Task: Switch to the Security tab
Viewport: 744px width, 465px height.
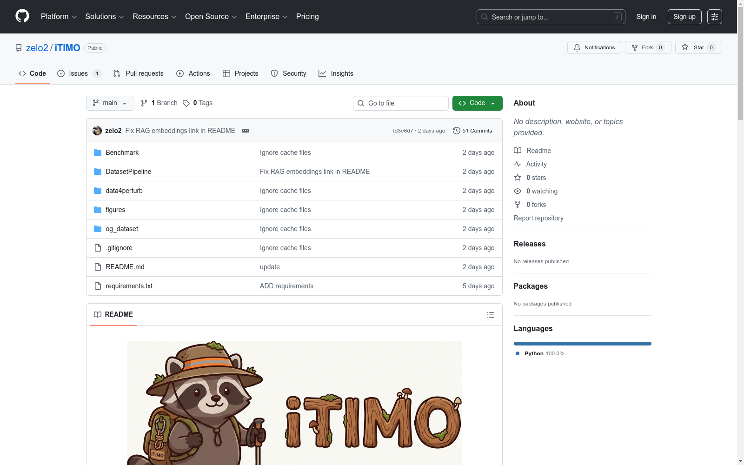Action: click(x=289, y=73)
